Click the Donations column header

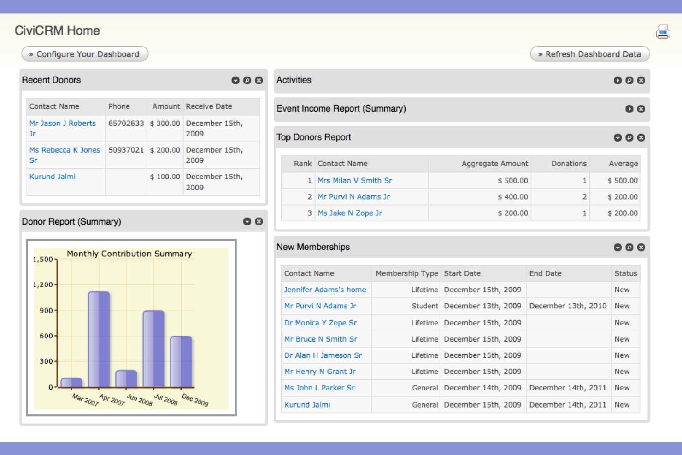click(569, 164)
